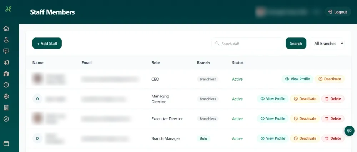This screenshot has height=152, width=357.
Task: Click the Staff Members page title
Action: click(52, 12)
